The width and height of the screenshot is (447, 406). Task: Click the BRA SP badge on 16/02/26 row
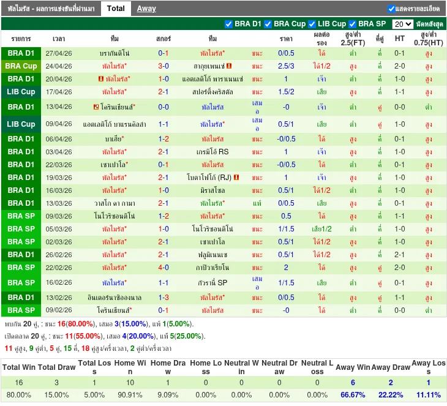point(21,283)
